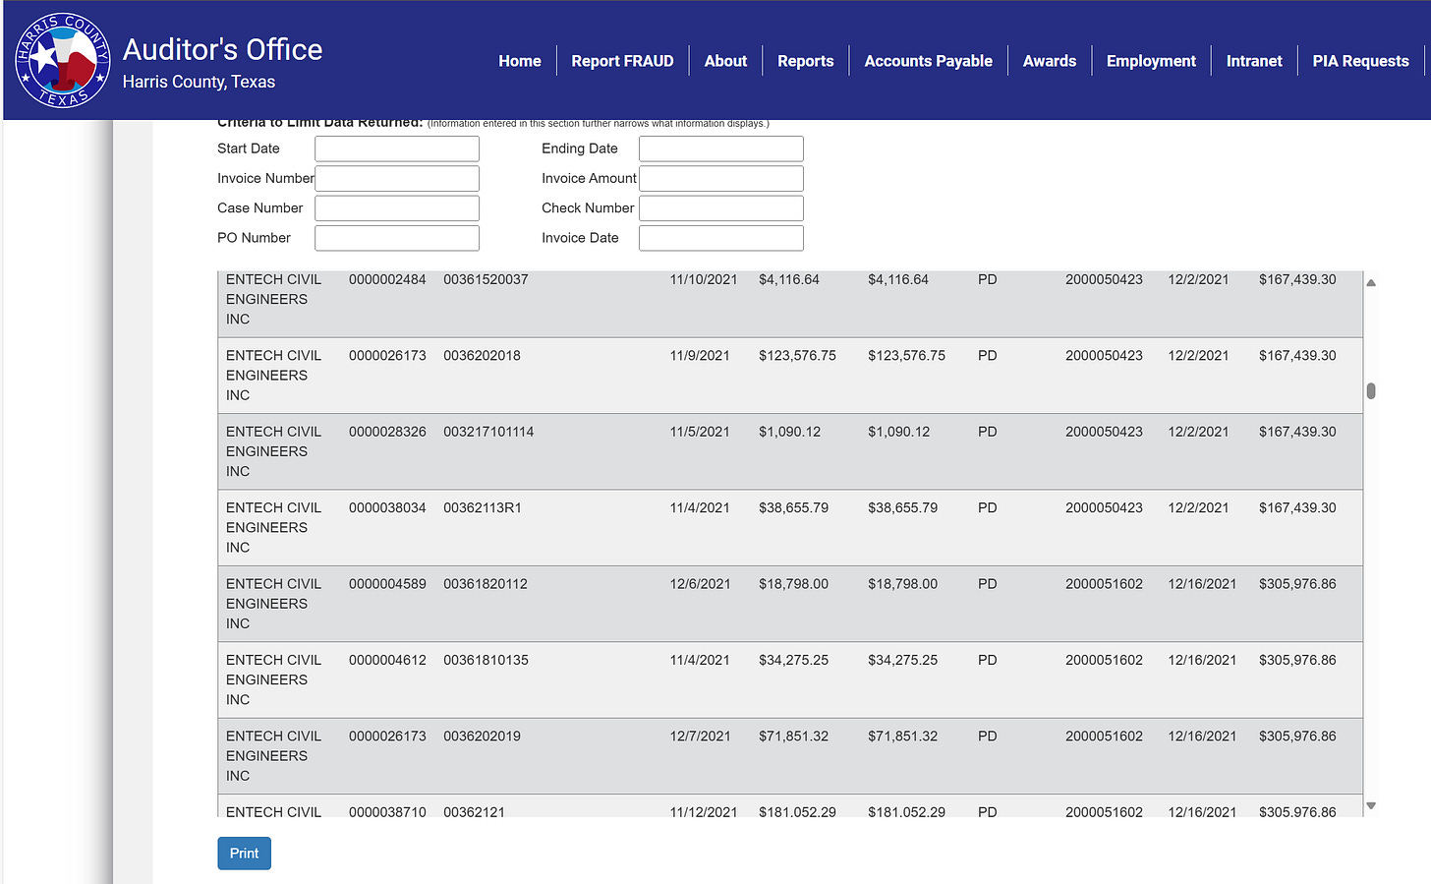This screenshot has height=884, width=1431.
Task: Go to the Intranet link
Action: coord(1254,61)
